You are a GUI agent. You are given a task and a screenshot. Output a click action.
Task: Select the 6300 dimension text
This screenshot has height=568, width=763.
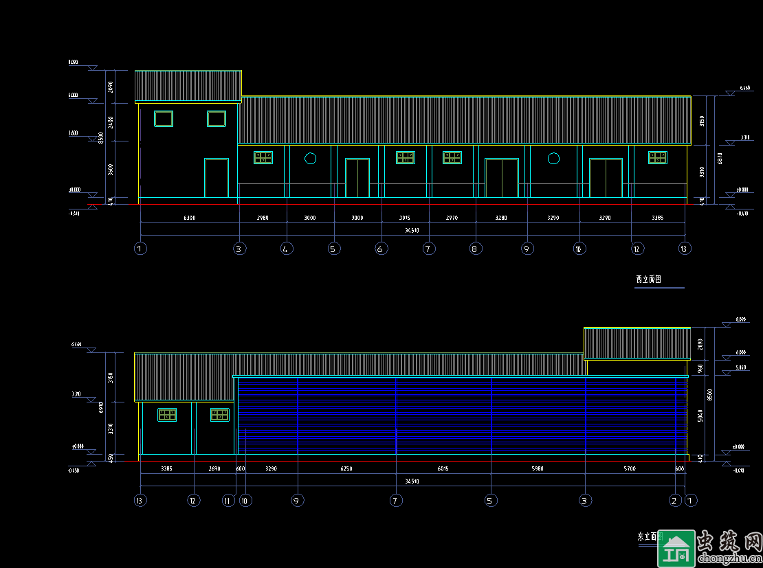coord(189,218)
